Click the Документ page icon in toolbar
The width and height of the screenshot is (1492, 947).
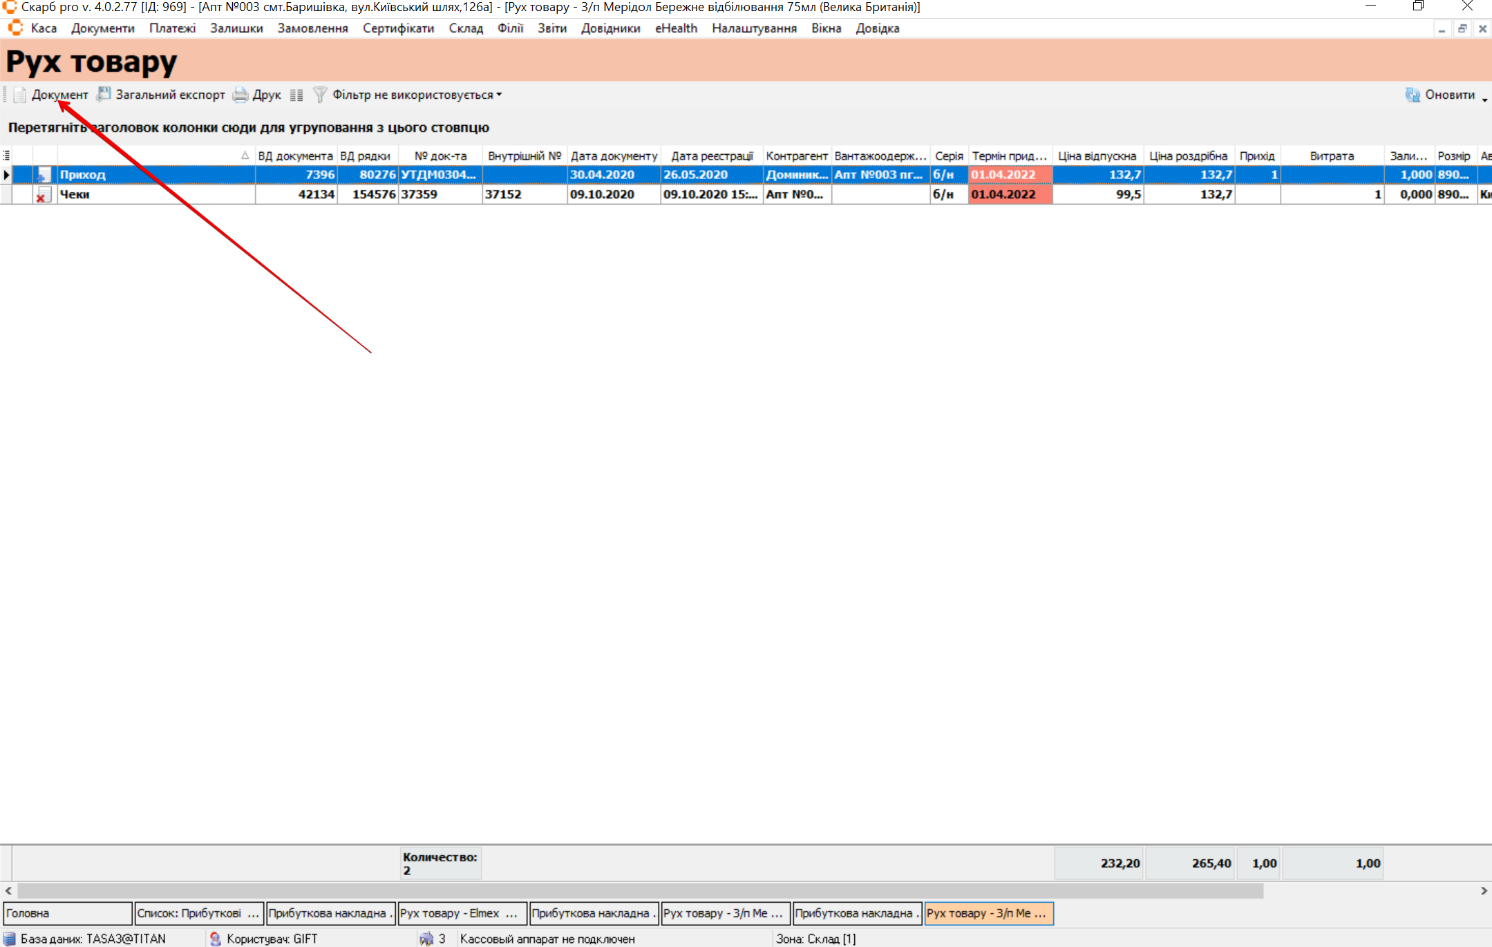pyautogui.click(x=20, y=95)
